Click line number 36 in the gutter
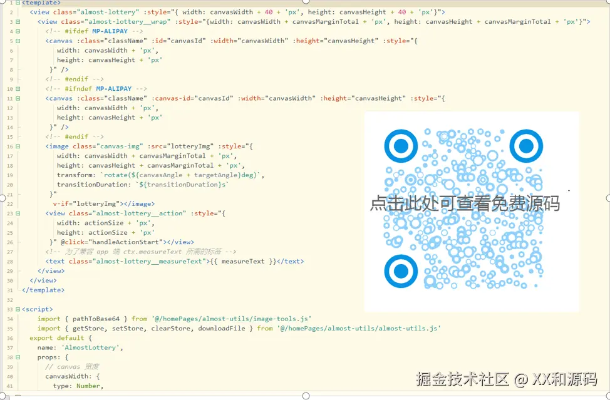The width and height of the screenshot is (610, 400). [x=10, y=338]
